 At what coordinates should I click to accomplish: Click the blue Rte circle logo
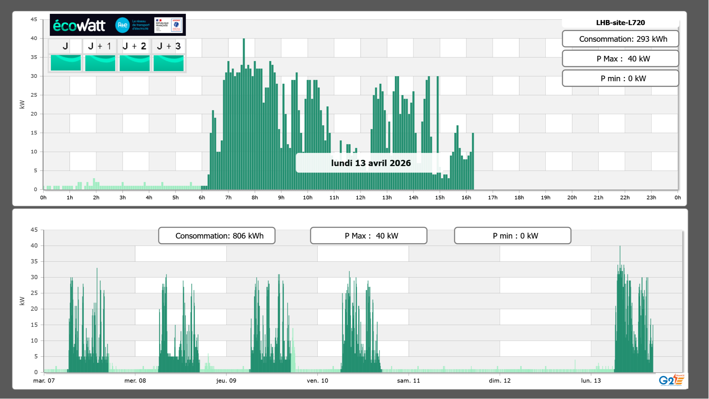(x=122, y=25)
